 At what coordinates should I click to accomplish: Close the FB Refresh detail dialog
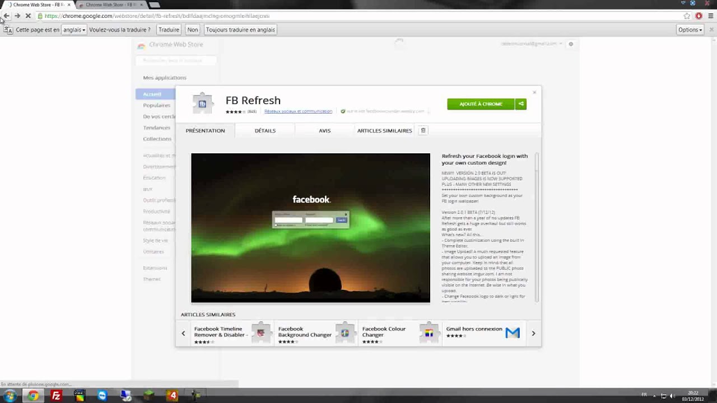pyautogui.click(x=534, y=92)
